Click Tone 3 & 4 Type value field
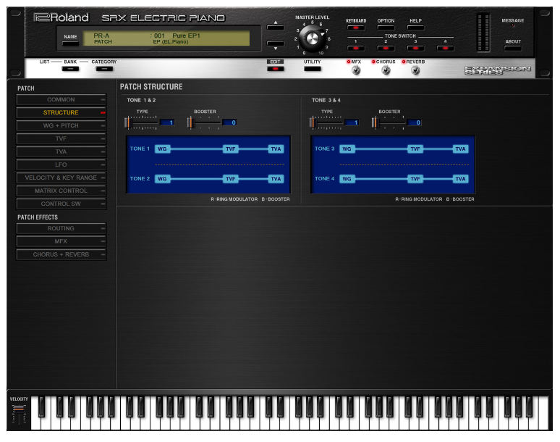Viewport: 560px width, 442px height. [352, 122]
